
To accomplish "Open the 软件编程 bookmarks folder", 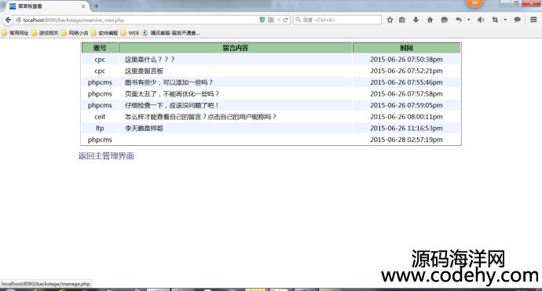I will (104, 33).
